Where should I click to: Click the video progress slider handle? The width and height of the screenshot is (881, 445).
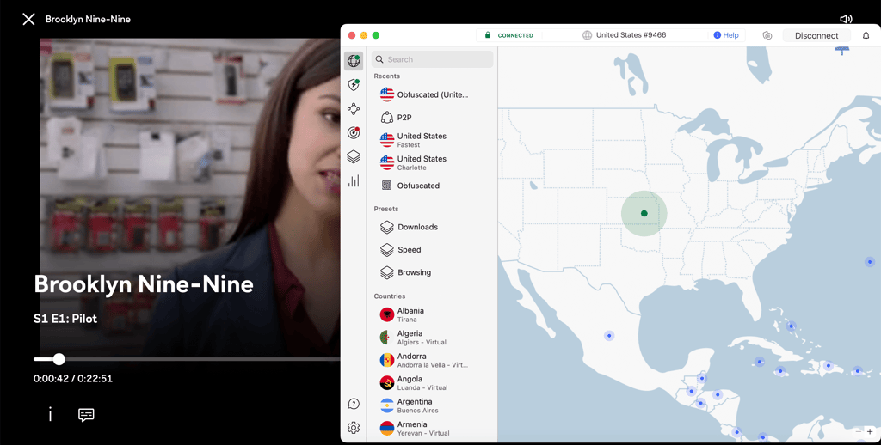pyautogui.click(x=59, y=359)
